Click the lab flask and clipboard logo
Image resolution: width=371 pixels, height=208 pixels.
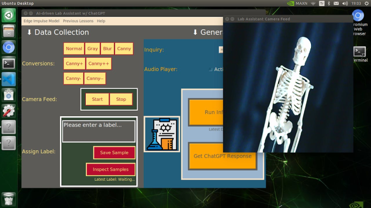(x=162, y=134)
